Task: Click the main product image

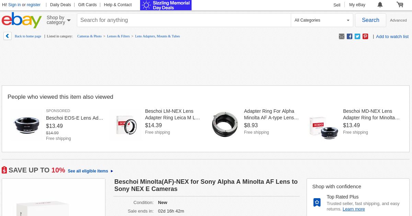Action: click(54, 197)
